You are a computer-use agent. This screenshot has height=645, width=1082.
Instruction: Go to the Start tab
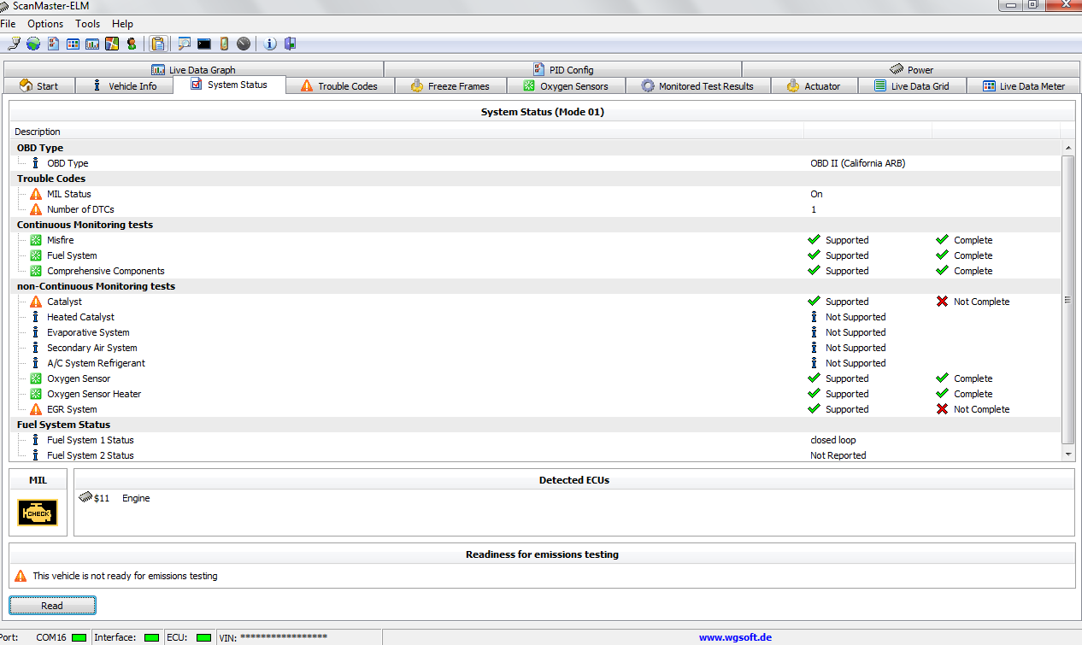[x=39, y=86]
